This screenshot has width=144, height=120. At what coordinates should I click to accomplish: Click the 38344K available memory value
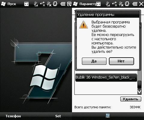(135, 107)
